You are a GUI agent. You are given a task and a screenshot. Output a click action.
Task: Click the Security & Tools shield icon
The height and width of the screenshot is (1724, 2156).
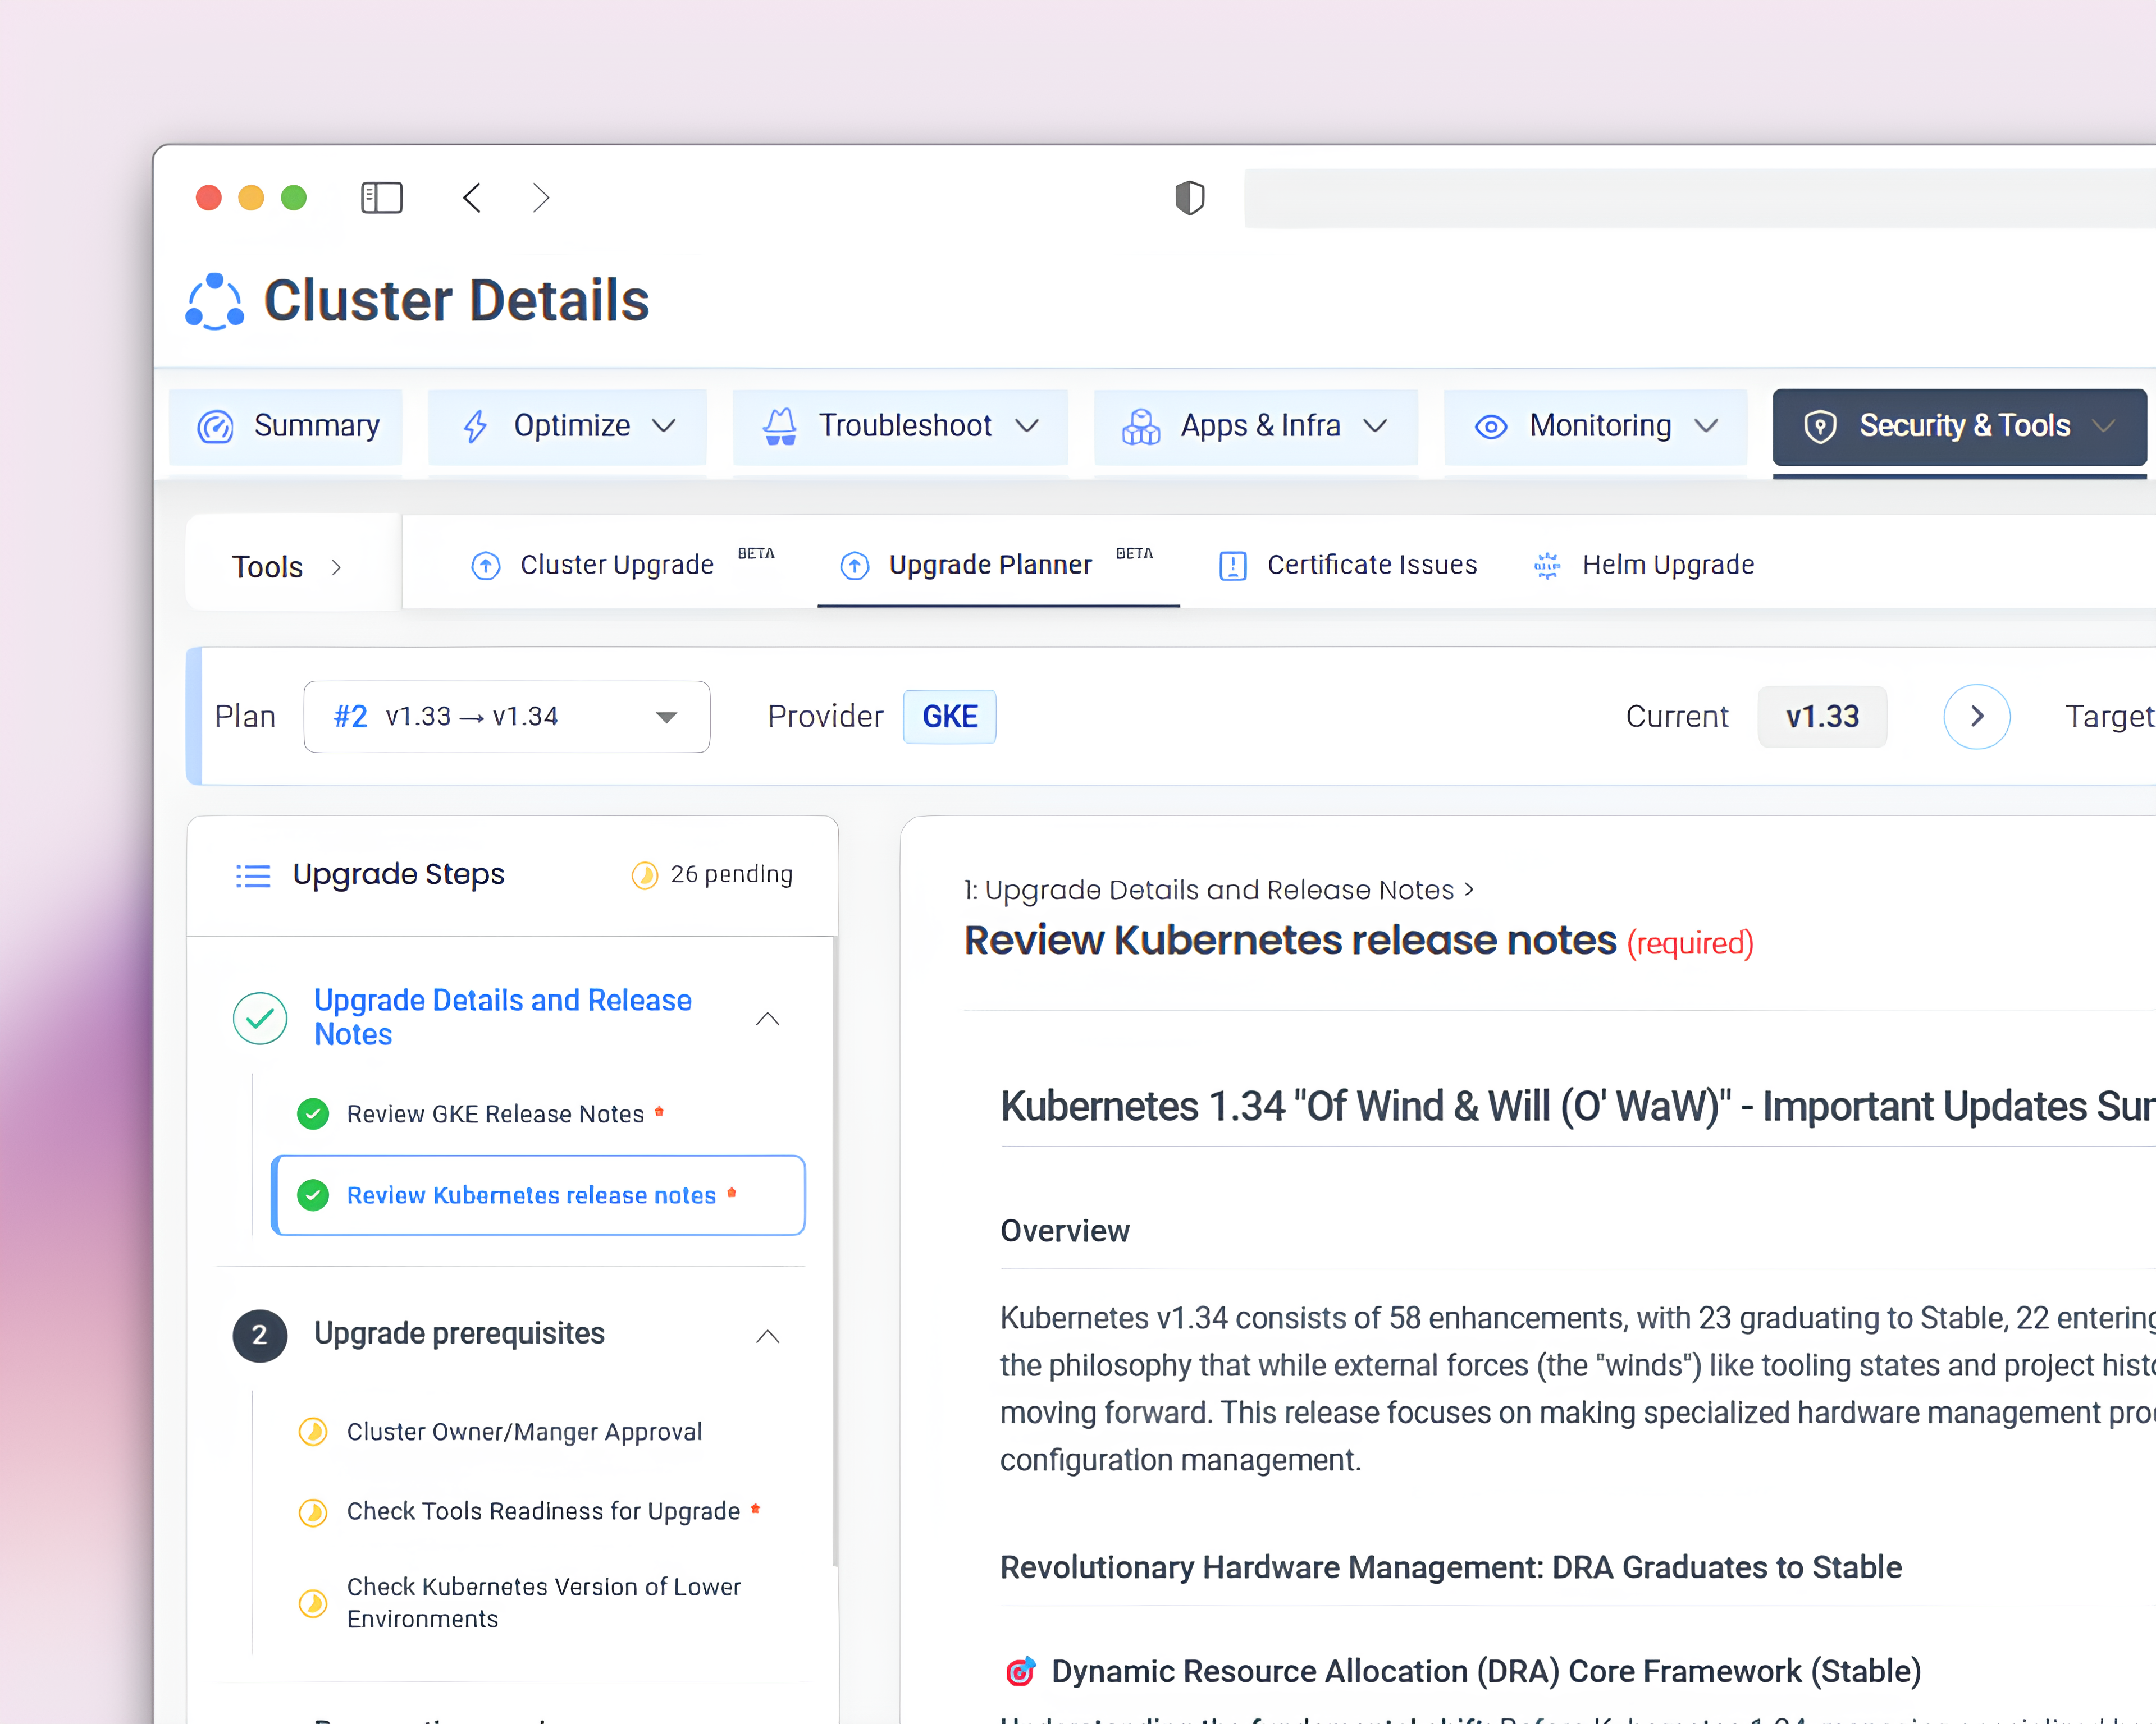pos(1820,426)
